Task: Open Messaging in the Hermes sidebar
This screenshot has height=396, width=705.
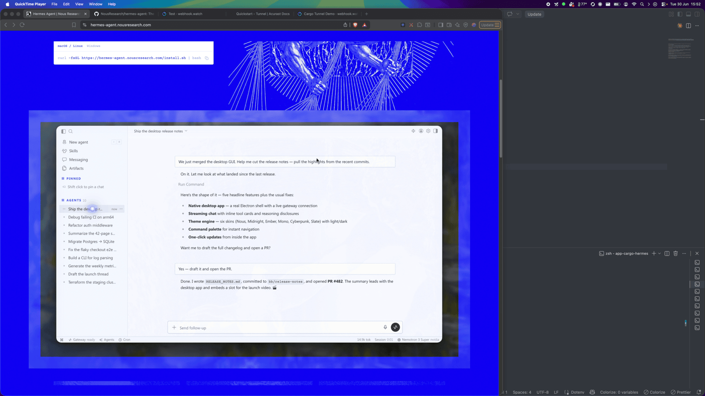Action: (78, 160)
